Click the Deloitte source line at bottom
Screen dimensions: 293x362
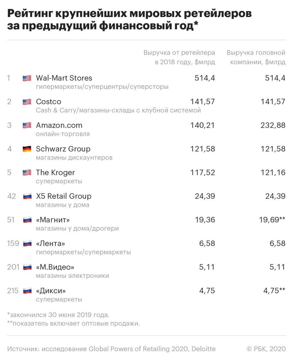click(x=111, y=349)
